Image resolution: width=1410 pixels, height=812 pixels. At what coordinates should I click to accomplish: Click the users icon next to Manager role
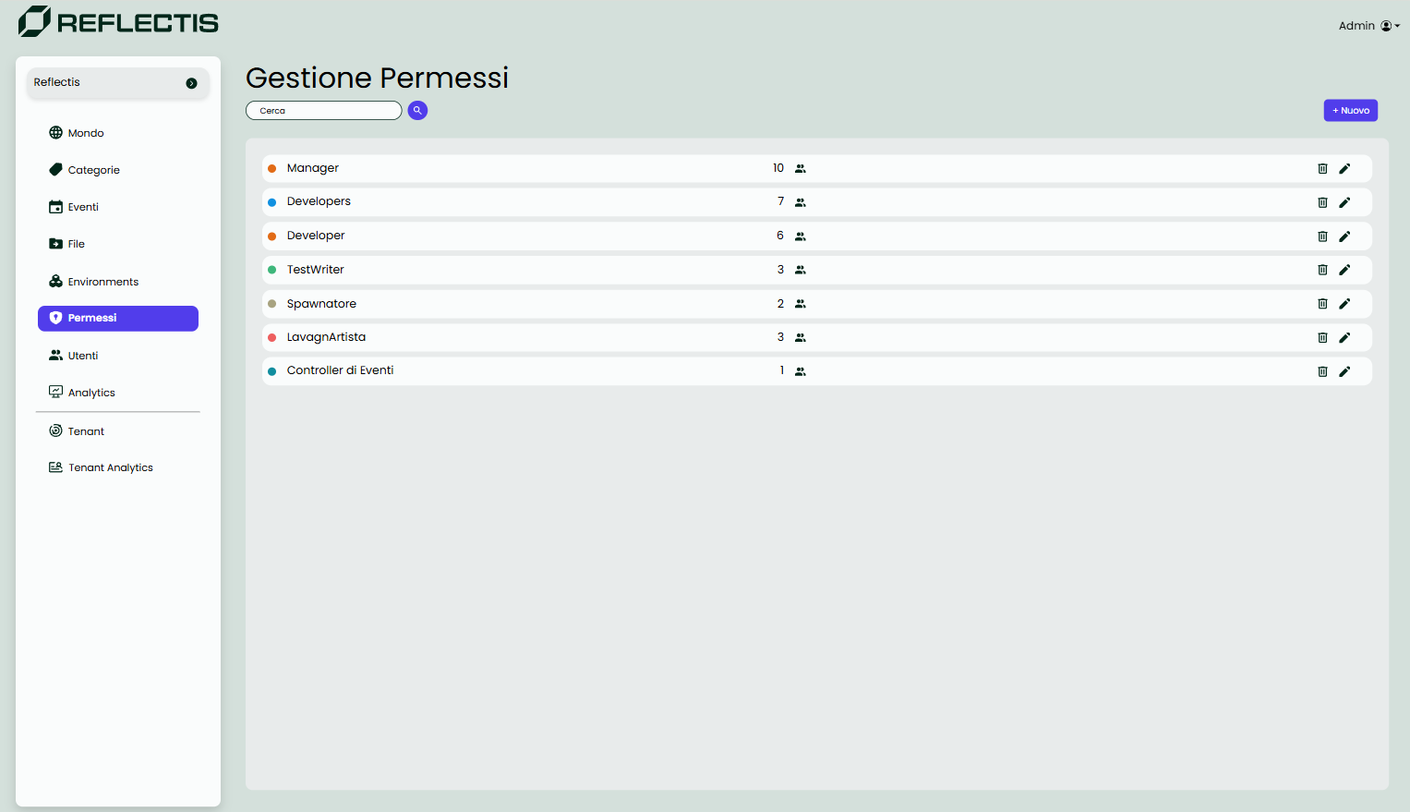tap(800, 168)
